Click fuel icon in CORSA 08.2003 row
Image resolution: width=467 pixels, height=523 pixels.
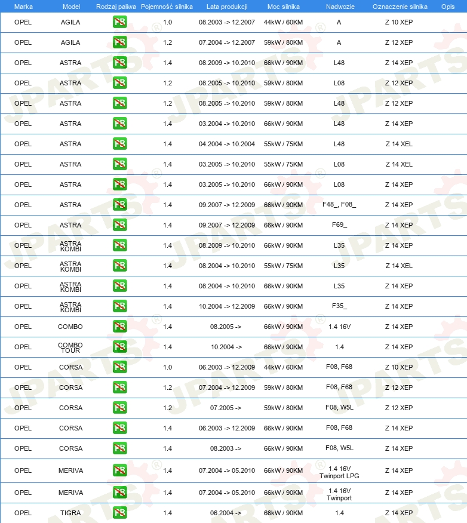coord(120,448)
